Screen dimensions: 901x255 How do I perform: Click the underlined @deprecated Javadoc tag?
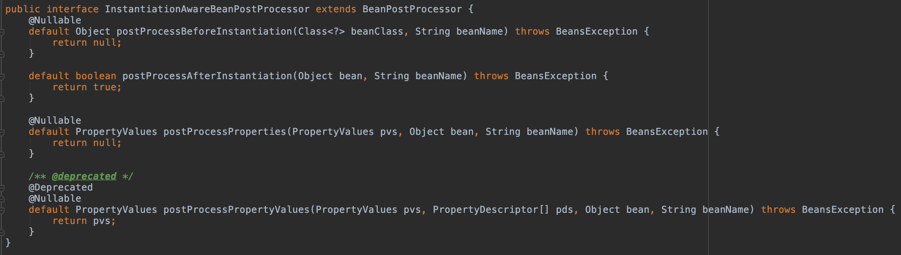point(84,176)
